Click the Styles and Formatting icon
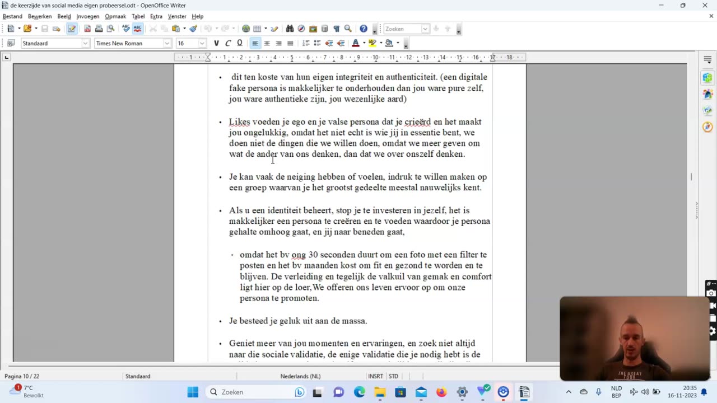This screenshot has width=717, height=403. click(x=11, y=43)
